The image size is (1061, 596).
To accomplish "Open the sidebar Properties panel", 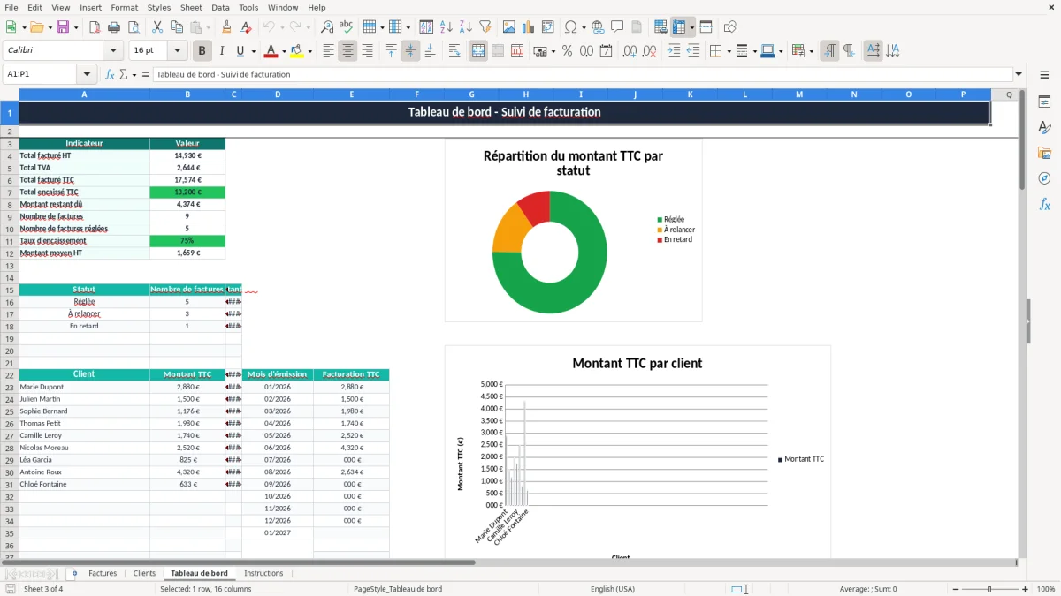I will click(1044, 102).
